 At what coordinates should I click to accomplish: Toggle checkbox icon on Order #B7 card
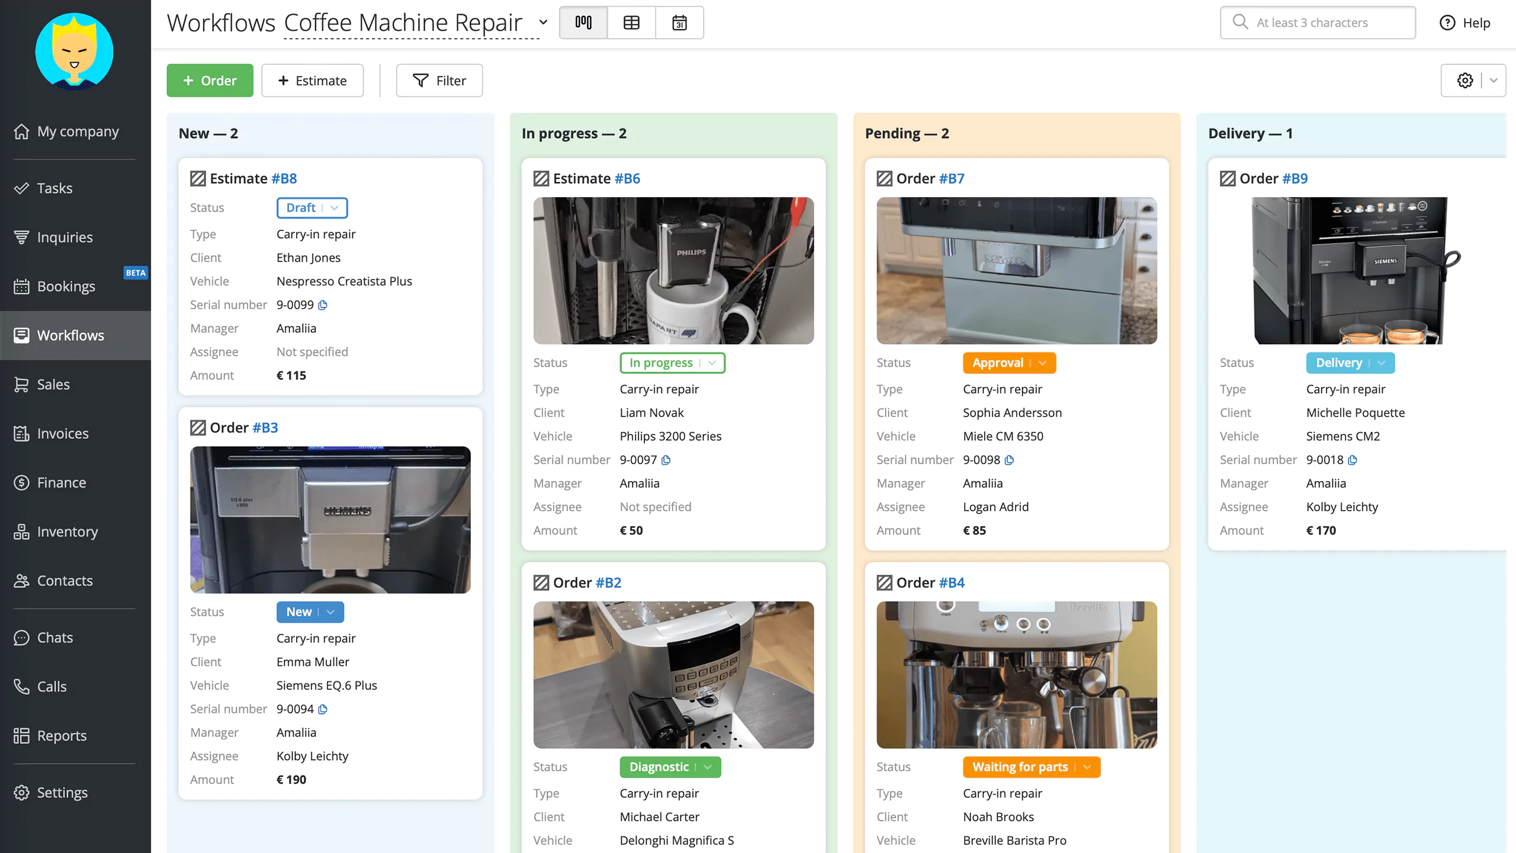tap(884, 178)
